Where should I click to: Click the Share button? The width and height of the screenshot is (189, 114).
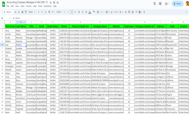click(x=177, y=4)
